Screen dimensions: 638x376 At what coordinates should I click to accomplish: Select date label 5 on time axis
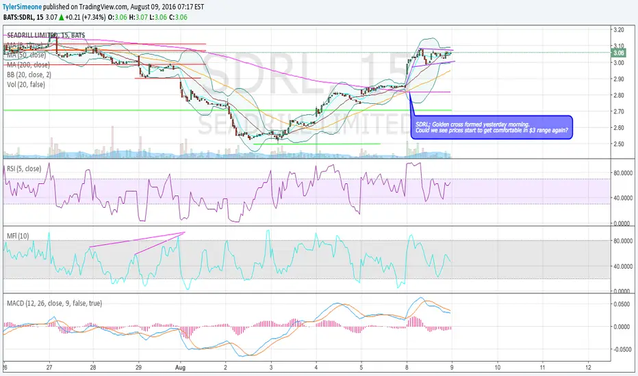361,368
